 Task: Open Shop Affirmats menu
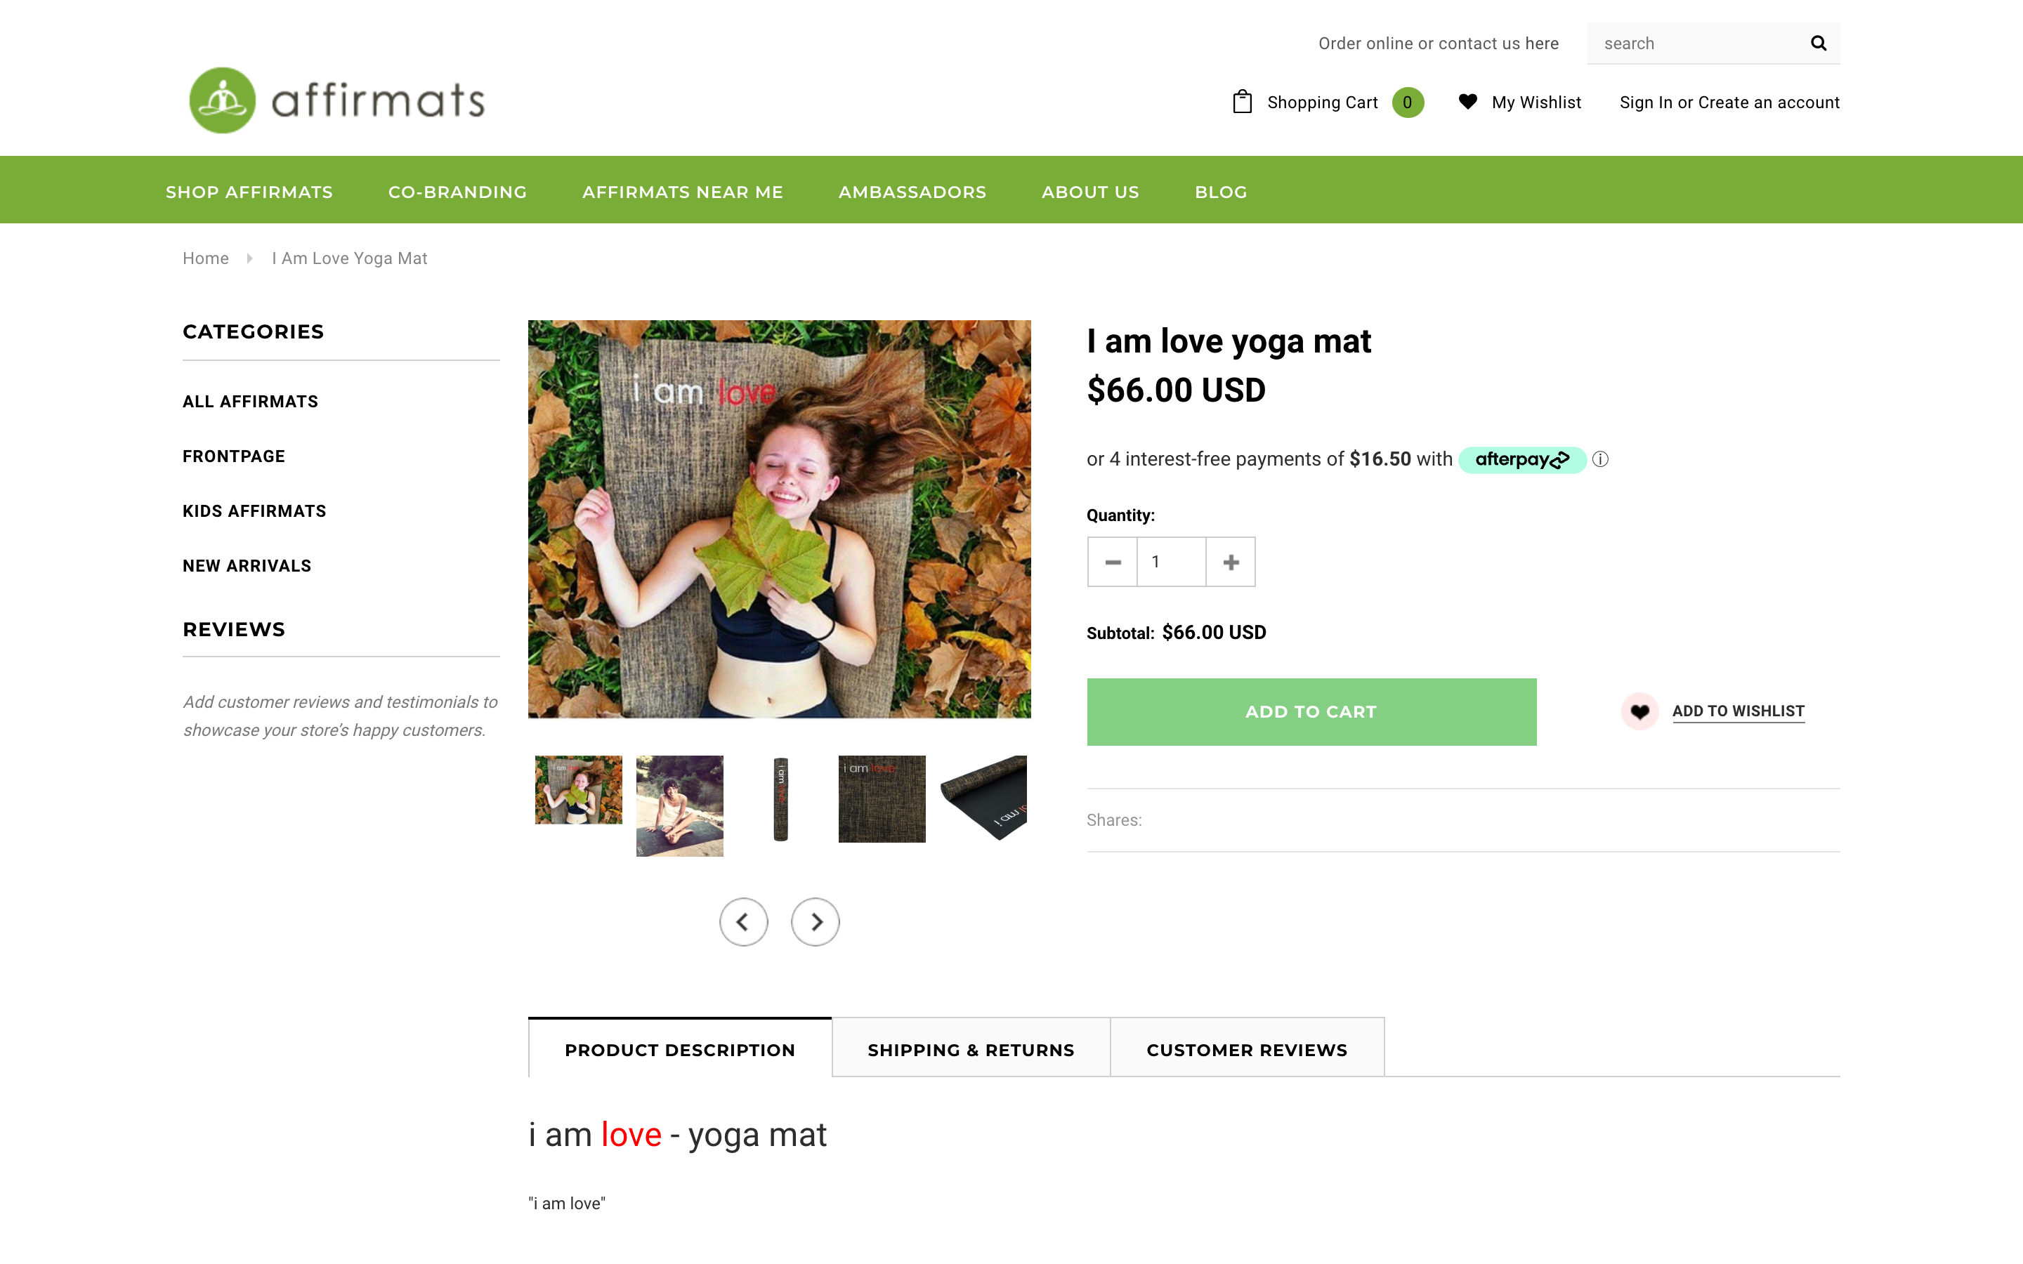pos(249,192)
